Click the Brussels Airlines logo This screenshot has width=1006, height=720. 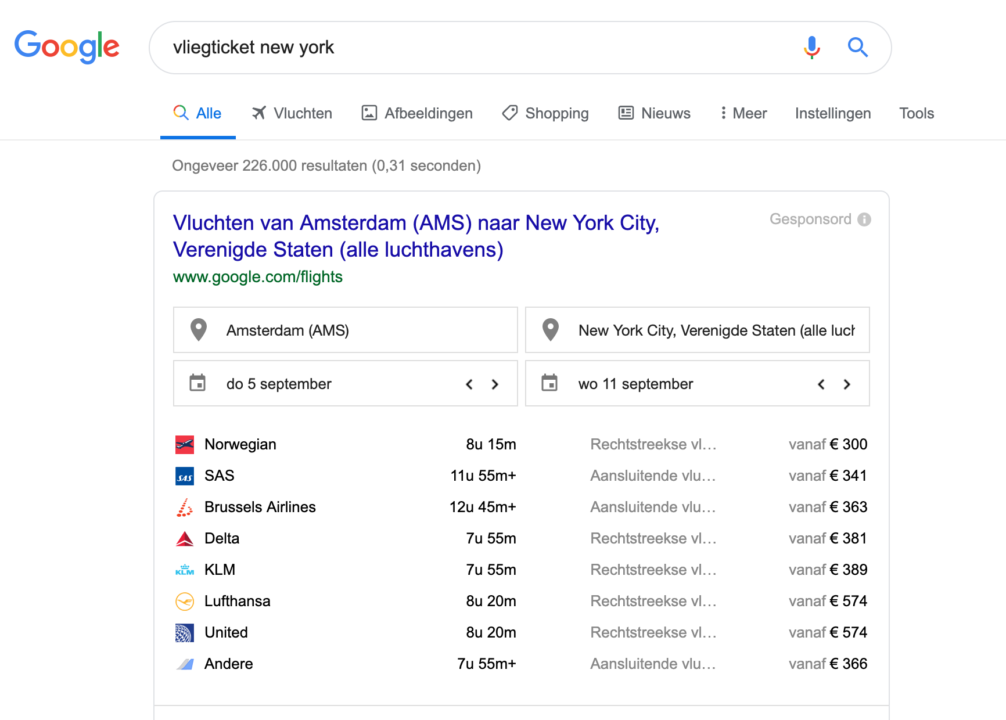[185, 507]
